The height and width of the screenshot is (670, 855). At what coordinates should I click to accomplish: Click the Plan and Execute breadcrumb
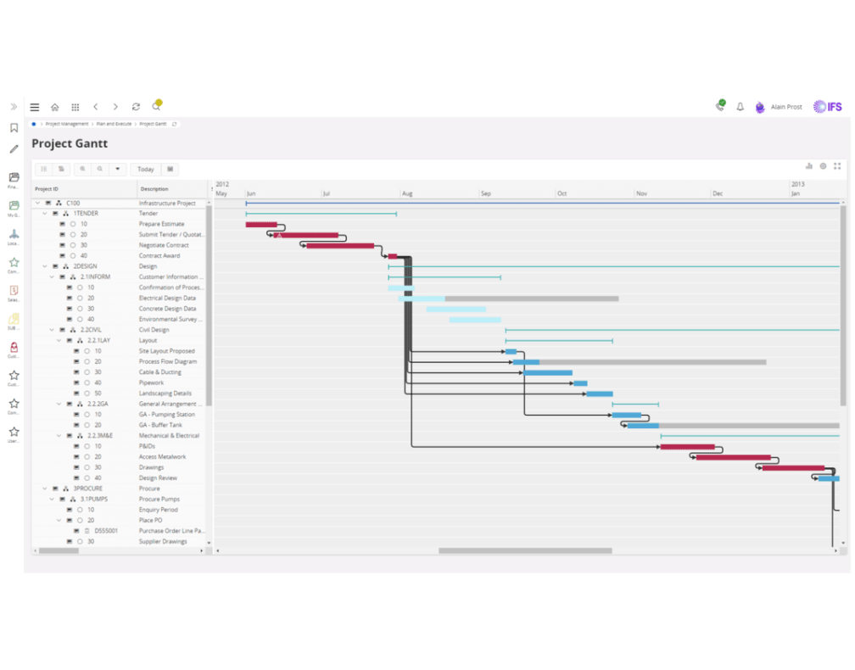[114, 124]
